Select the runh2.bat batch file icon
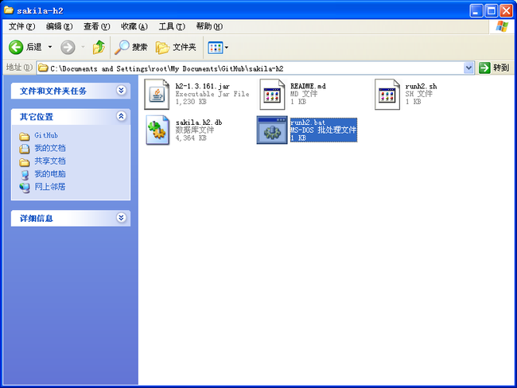 pos(272,130)
